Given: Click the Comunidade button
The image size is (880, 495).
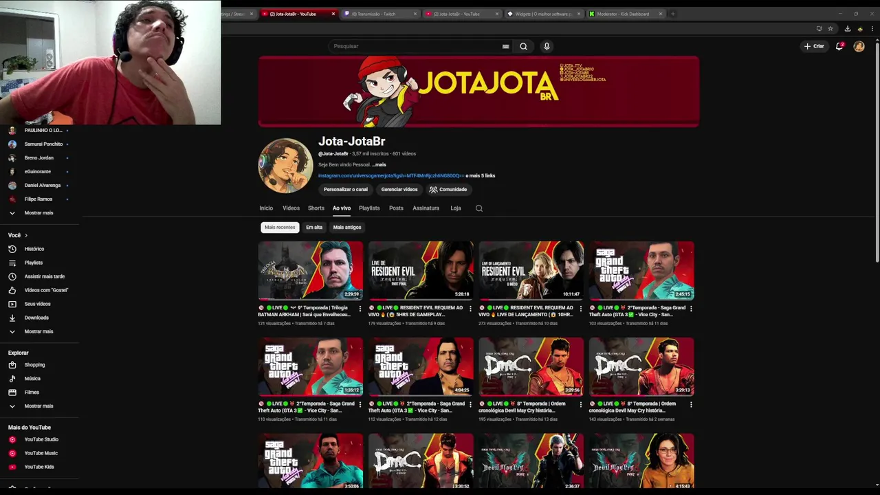Looking at the screenshot, I should (x=448, y=190).
